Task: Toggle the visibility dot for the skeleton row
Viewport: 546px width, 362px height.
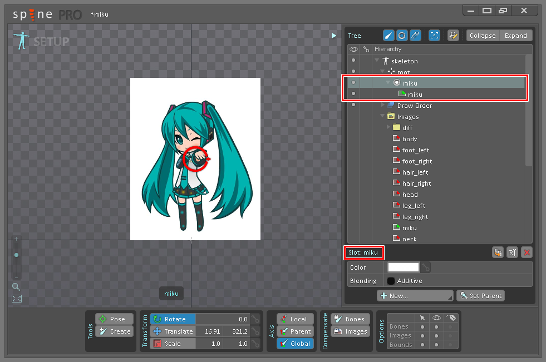Action: tap(353, 60)
